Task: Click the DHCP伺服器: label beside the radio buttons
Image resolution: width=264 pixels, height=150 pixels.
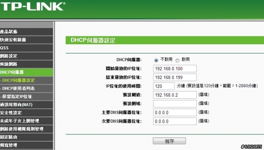Action: click(x=129, y=60)
